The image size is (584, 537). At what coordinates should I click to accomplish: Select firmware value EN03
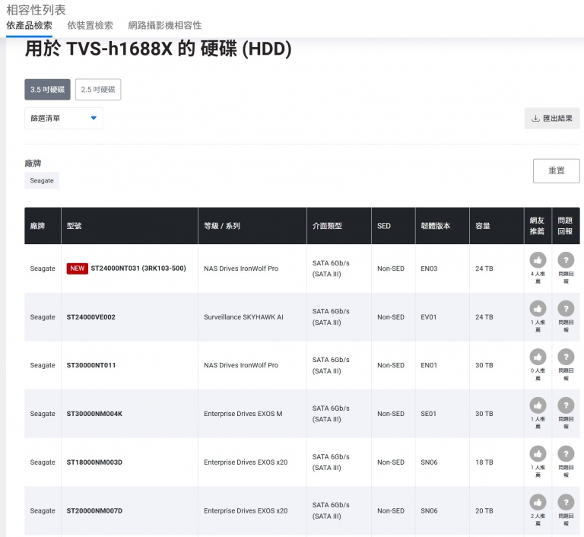point(429,268)
